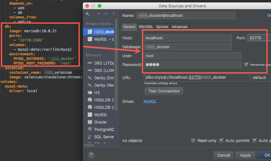Click 'mysql-data:/var/lib/mysql' in the editor

pos(45,49)
